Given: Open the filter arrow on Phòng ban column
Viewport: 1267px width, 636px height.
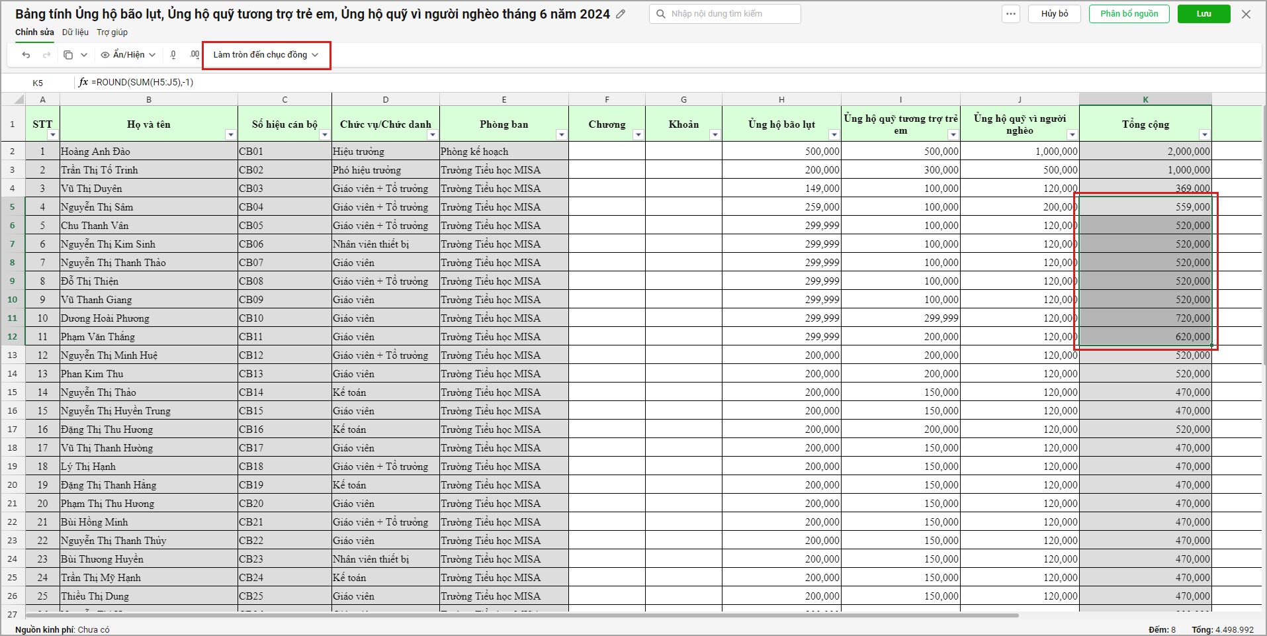Looking at the screenshot, I should (561, 134).
